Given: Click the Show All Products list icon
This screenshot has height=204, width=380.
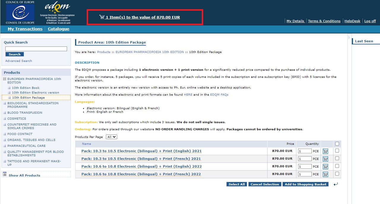Looking at the screenshot, I should (x=5, y=174).
